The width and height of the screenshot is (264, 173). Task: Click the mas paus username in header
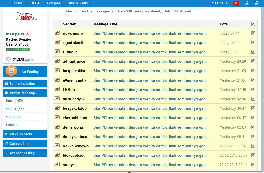point(219,3)
